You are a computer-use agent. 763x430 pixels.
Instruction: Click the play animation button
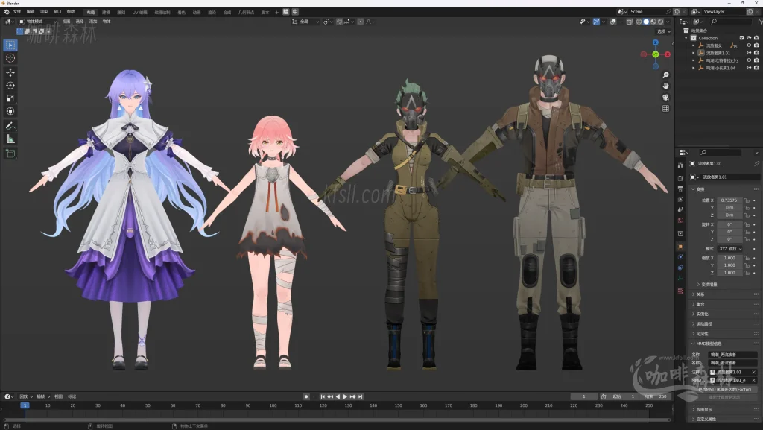(346, 397)
